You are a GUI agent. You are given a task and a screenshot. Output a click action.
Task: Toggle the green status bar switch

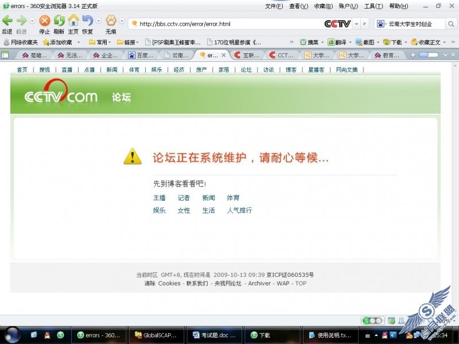pyautogui.click(x=372, y=320)
